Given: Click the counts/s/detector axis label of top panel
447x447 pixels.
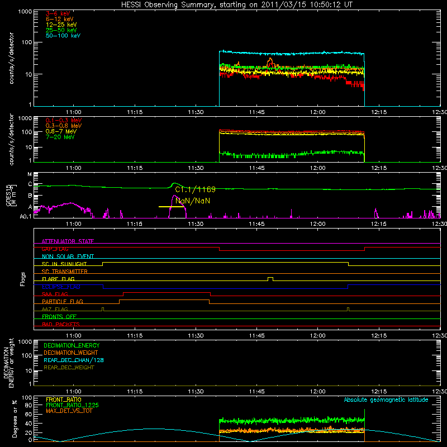Looking at the screenshot, I should pos(11,58).
